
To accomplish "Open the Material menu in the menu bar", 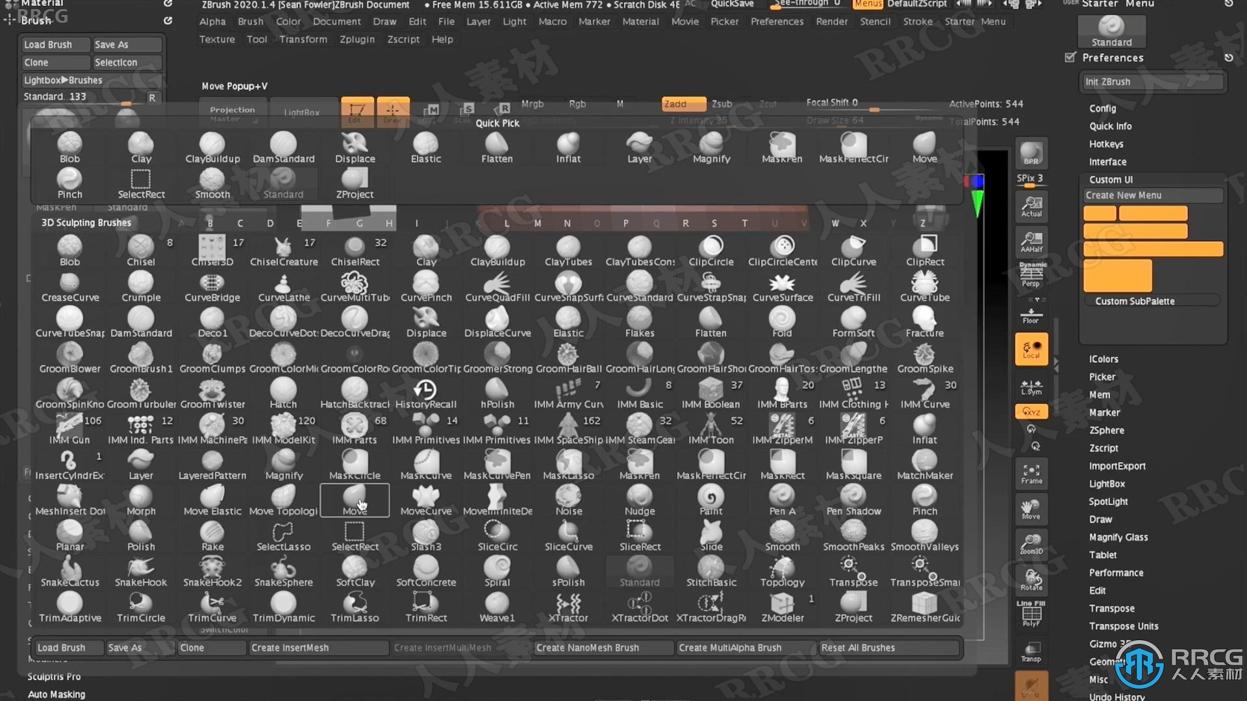I will 640,21.
